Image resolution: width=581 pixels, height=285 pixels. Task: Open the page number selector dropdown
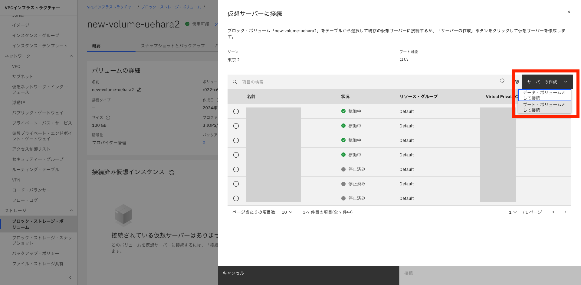[513, 212]
